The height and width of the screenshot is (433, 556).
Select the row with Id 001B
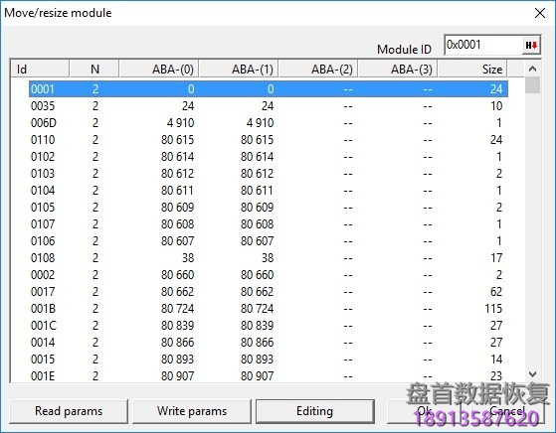[269, 309]
